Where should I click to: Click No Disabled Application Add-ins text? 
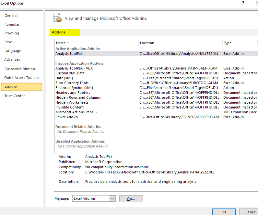tap(83, 146)
